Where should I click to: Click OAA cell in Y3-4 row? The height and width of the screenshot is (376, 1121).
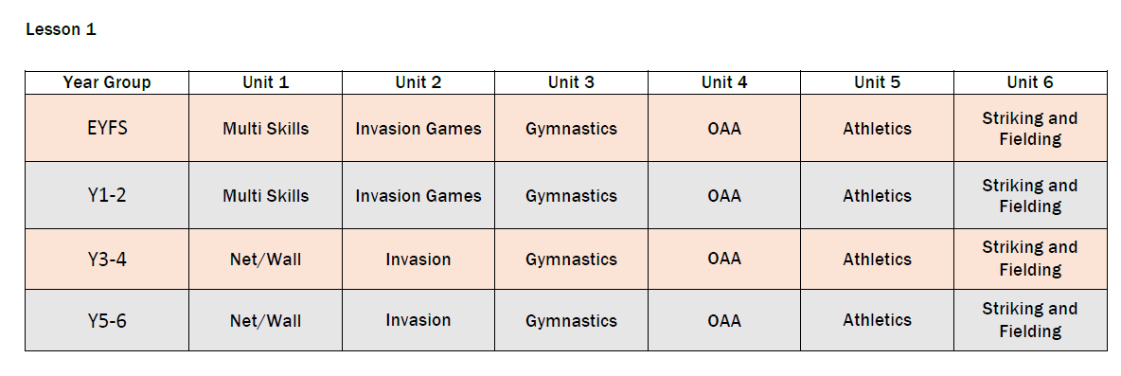pyautogui.click(x=724, y=259)
